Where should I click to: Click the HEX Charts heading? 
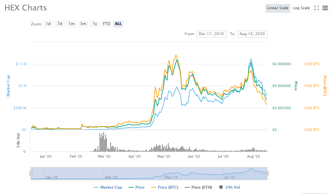tap(26, 8)
